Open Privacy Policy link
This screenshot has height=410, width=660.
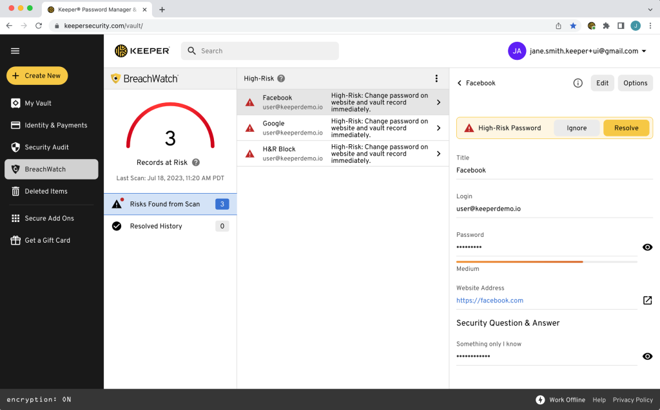(633, 400)
